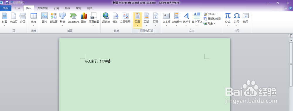
Task: Open Customize Quick Access Toolbar dropdown
Action: pyautogui.click(x=23, y=3)
